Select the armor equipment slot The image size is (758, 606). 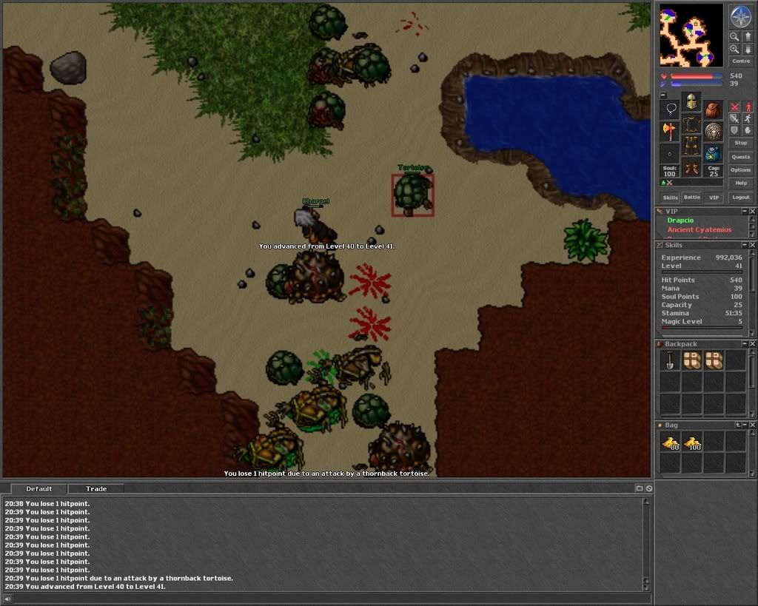tap(691, 124)
